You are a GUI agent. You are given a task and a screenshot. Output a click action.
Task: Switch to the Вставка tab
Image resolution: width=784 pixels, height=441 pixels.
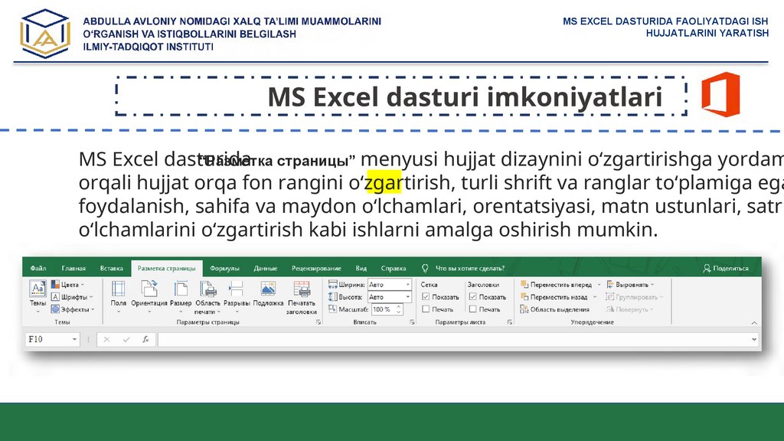112,269
